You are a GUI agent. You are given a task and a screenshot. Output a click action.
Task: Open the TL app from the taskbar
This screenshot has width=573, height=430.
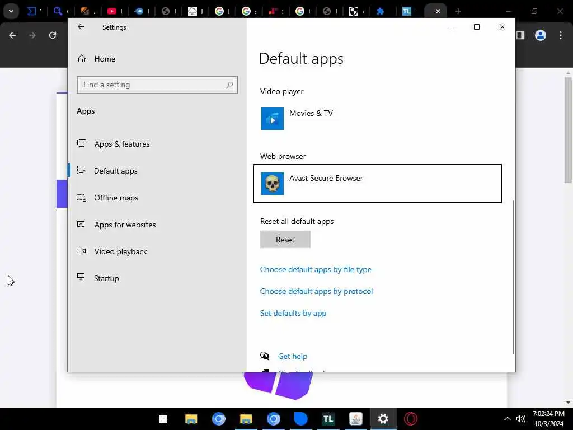328,419
